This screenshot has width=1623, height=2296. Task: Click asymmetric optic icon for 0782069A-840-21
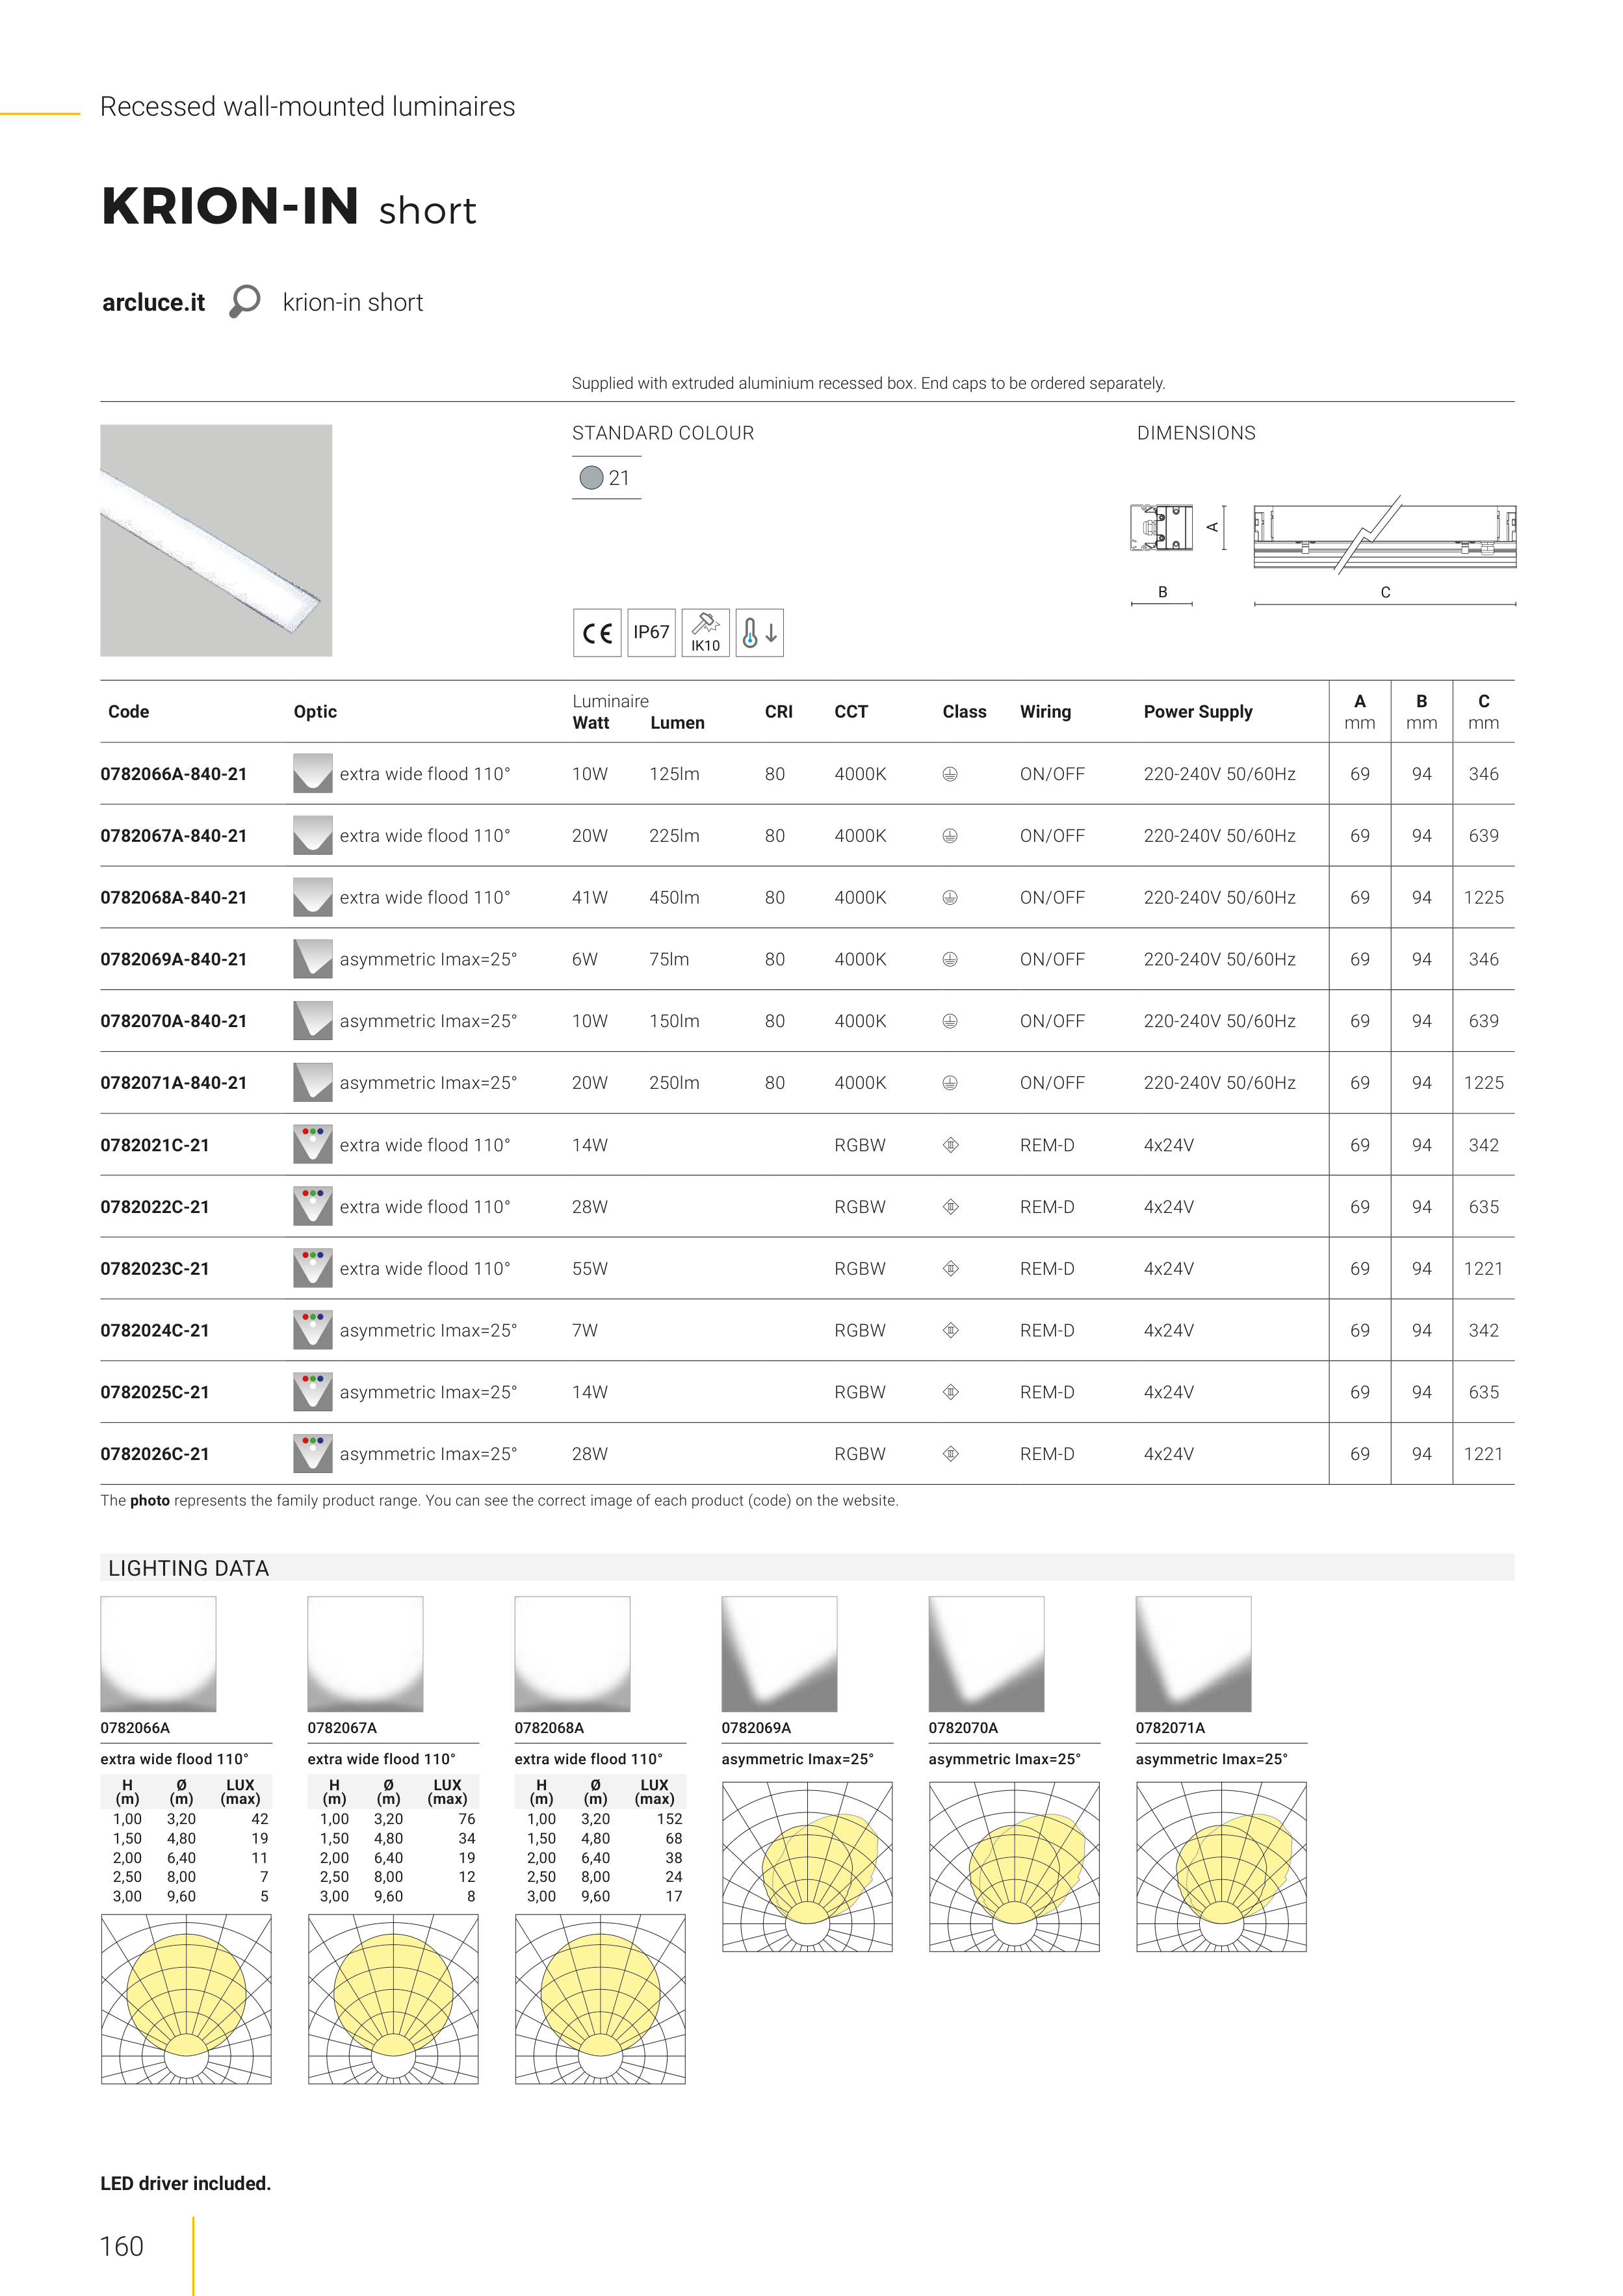(312, 959)
